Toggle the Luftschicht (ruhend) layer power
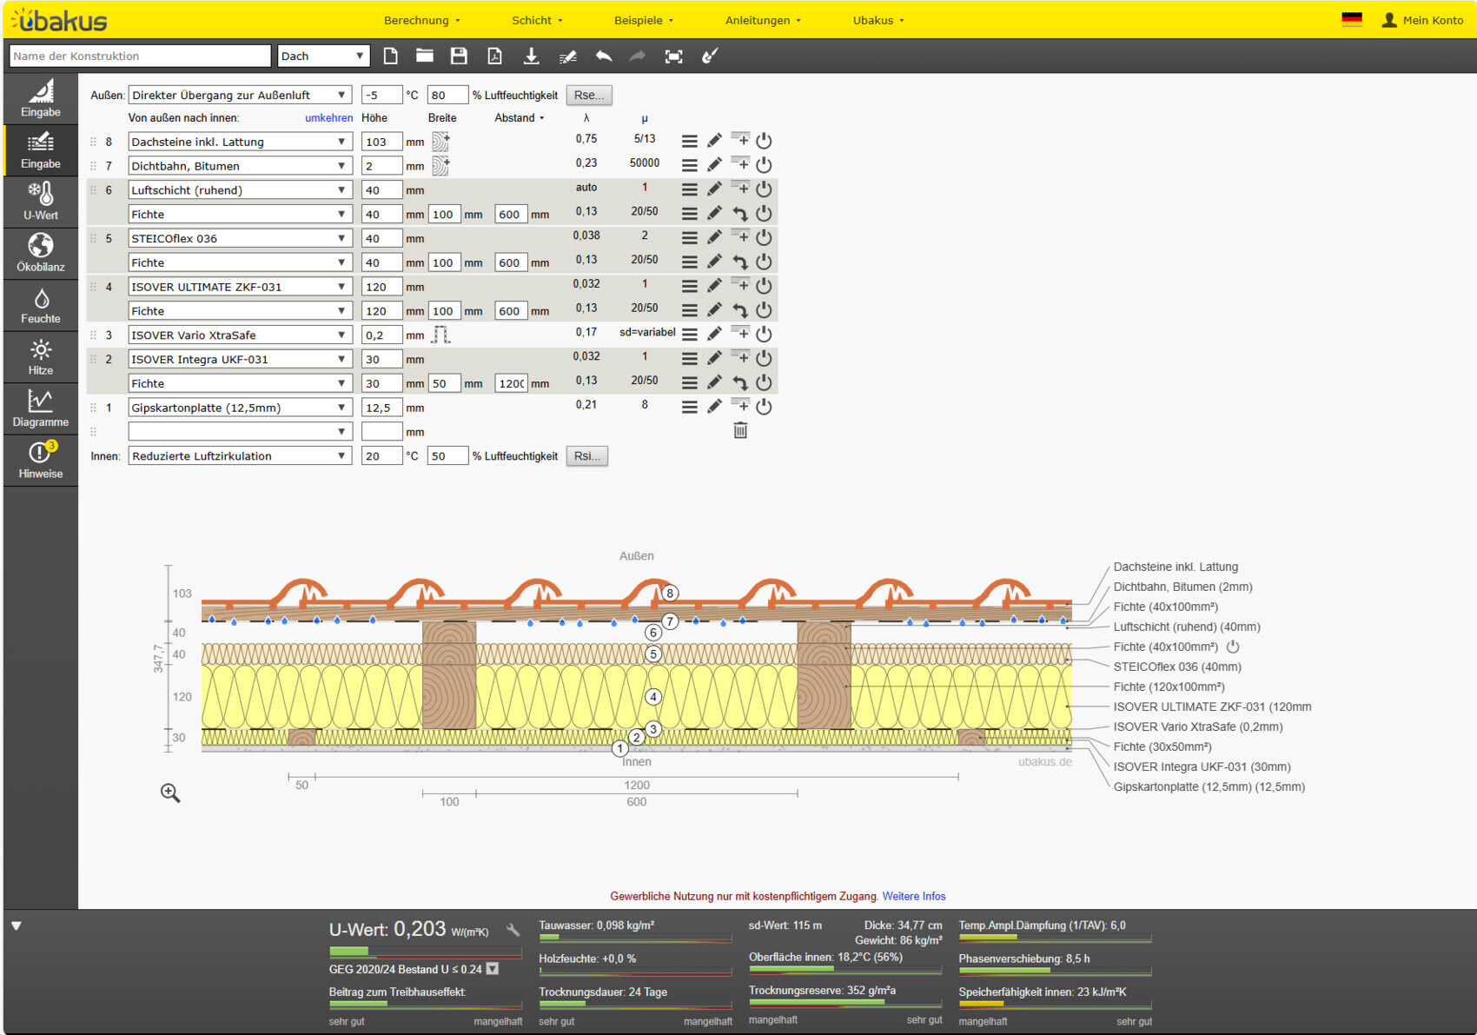1477x1035 pixels. point(764,189)
